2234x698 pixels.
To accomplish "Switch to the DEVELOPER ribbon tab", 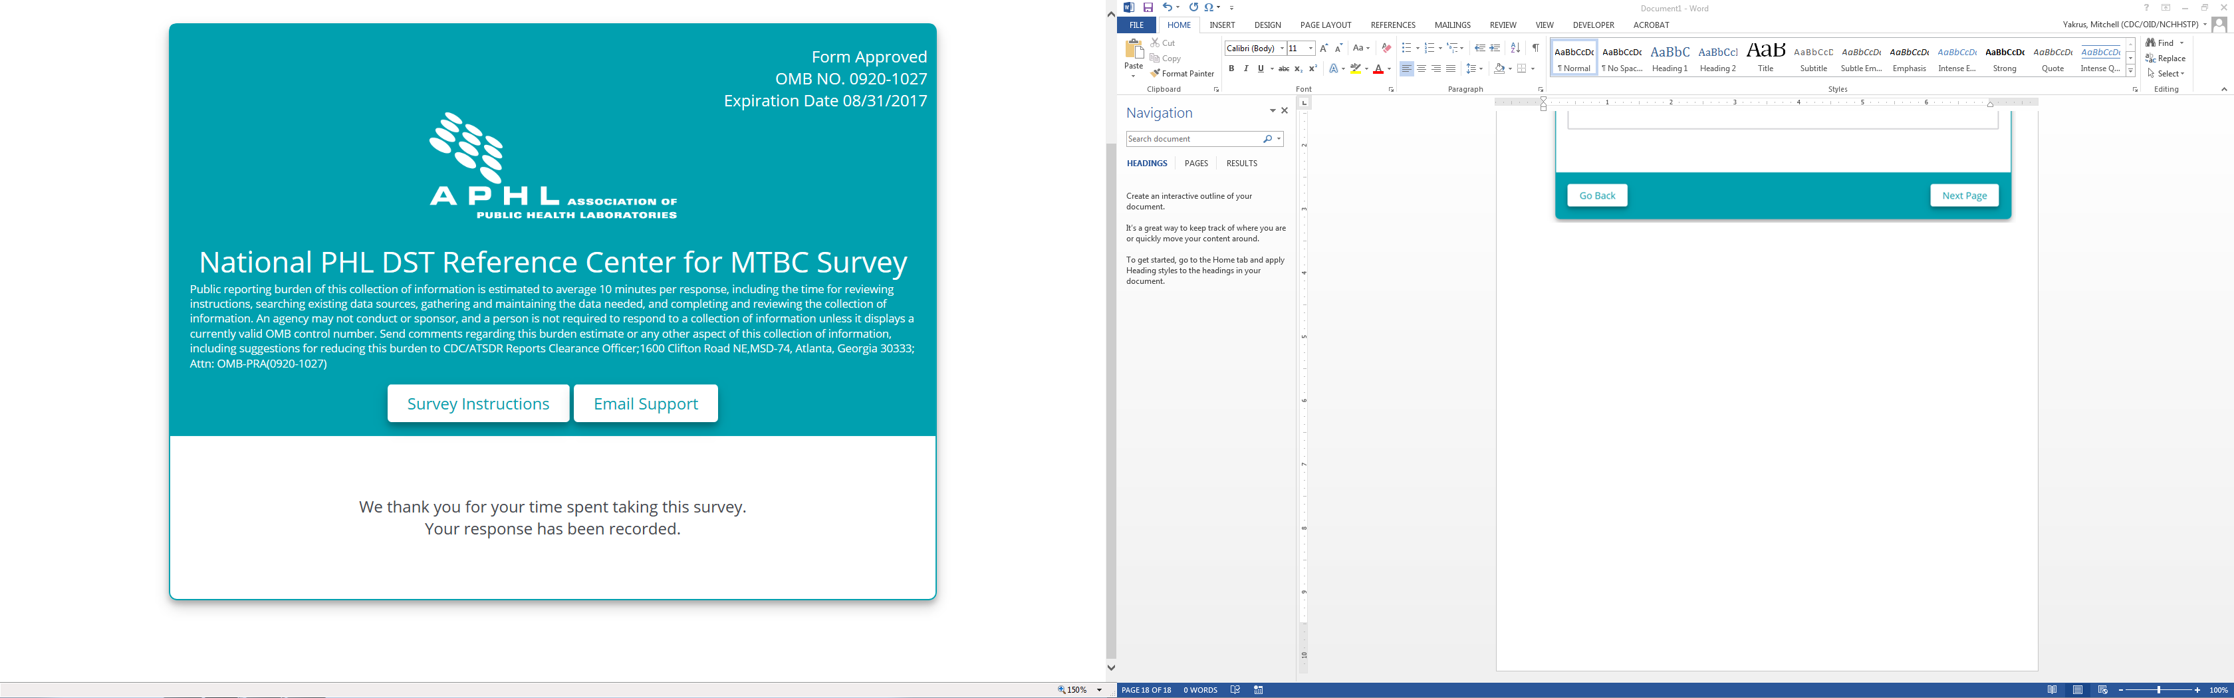I will click(1593, 25).
